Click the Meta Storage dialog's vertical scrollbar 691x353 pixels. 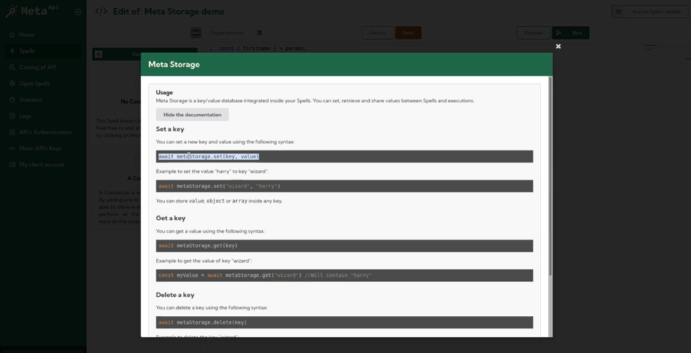549,176
